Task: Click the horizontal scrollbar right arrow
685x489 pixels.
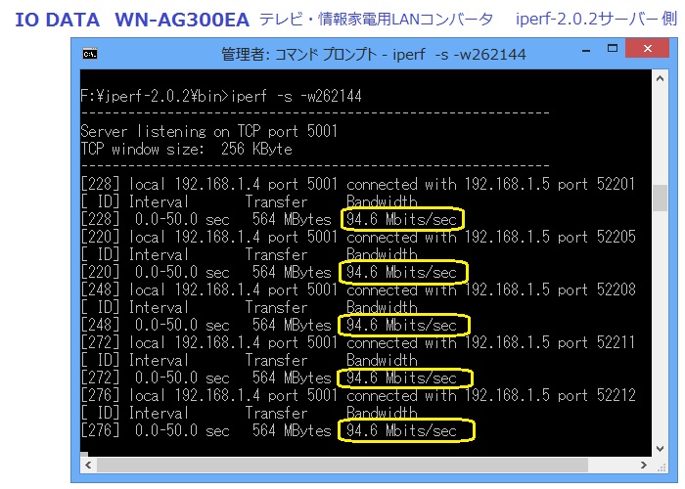Action: point(644,465)
